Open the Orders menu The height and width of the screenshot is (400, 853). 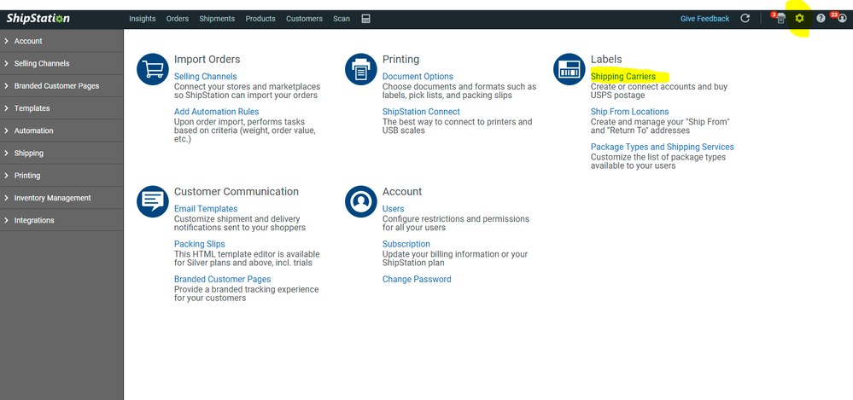click(177, 19)
